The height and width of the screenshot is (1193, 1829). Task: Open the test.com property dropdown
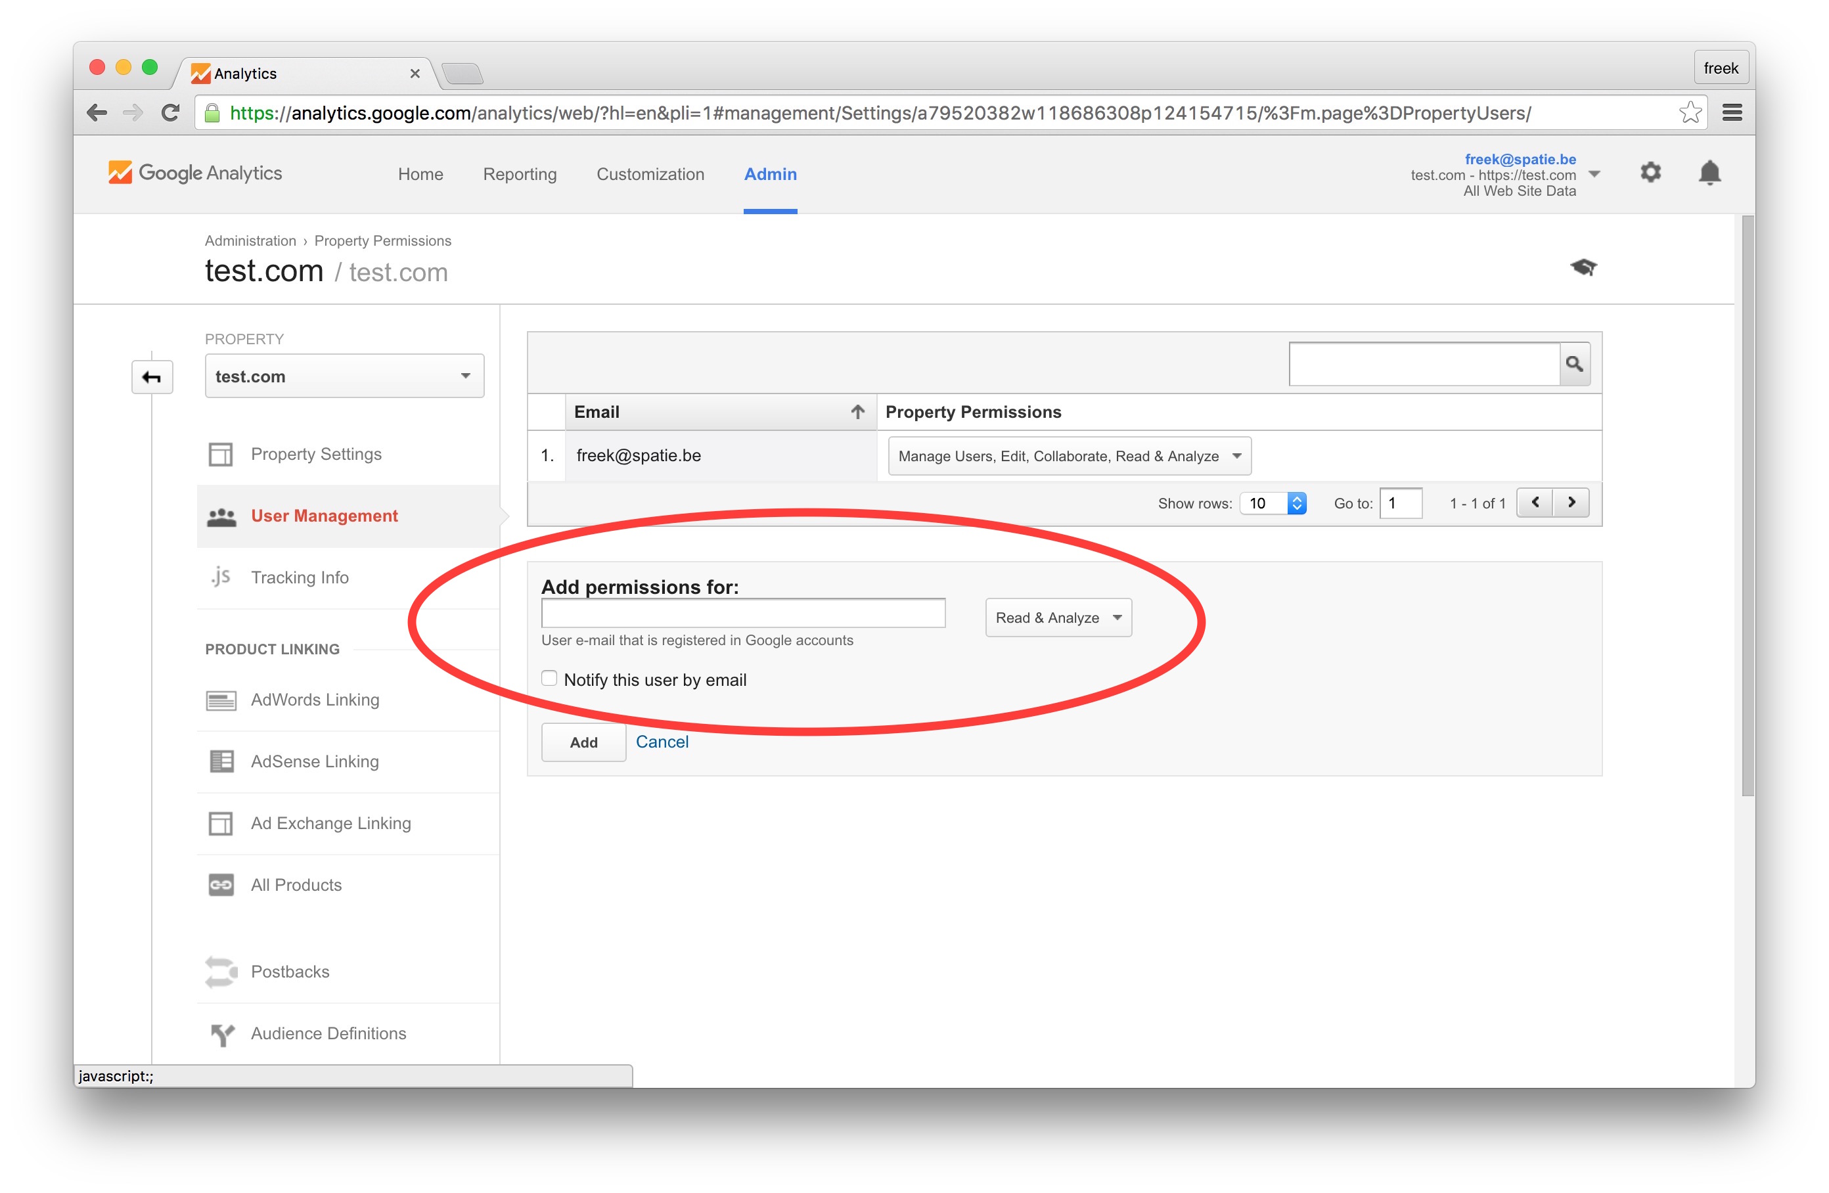[344, 376]
